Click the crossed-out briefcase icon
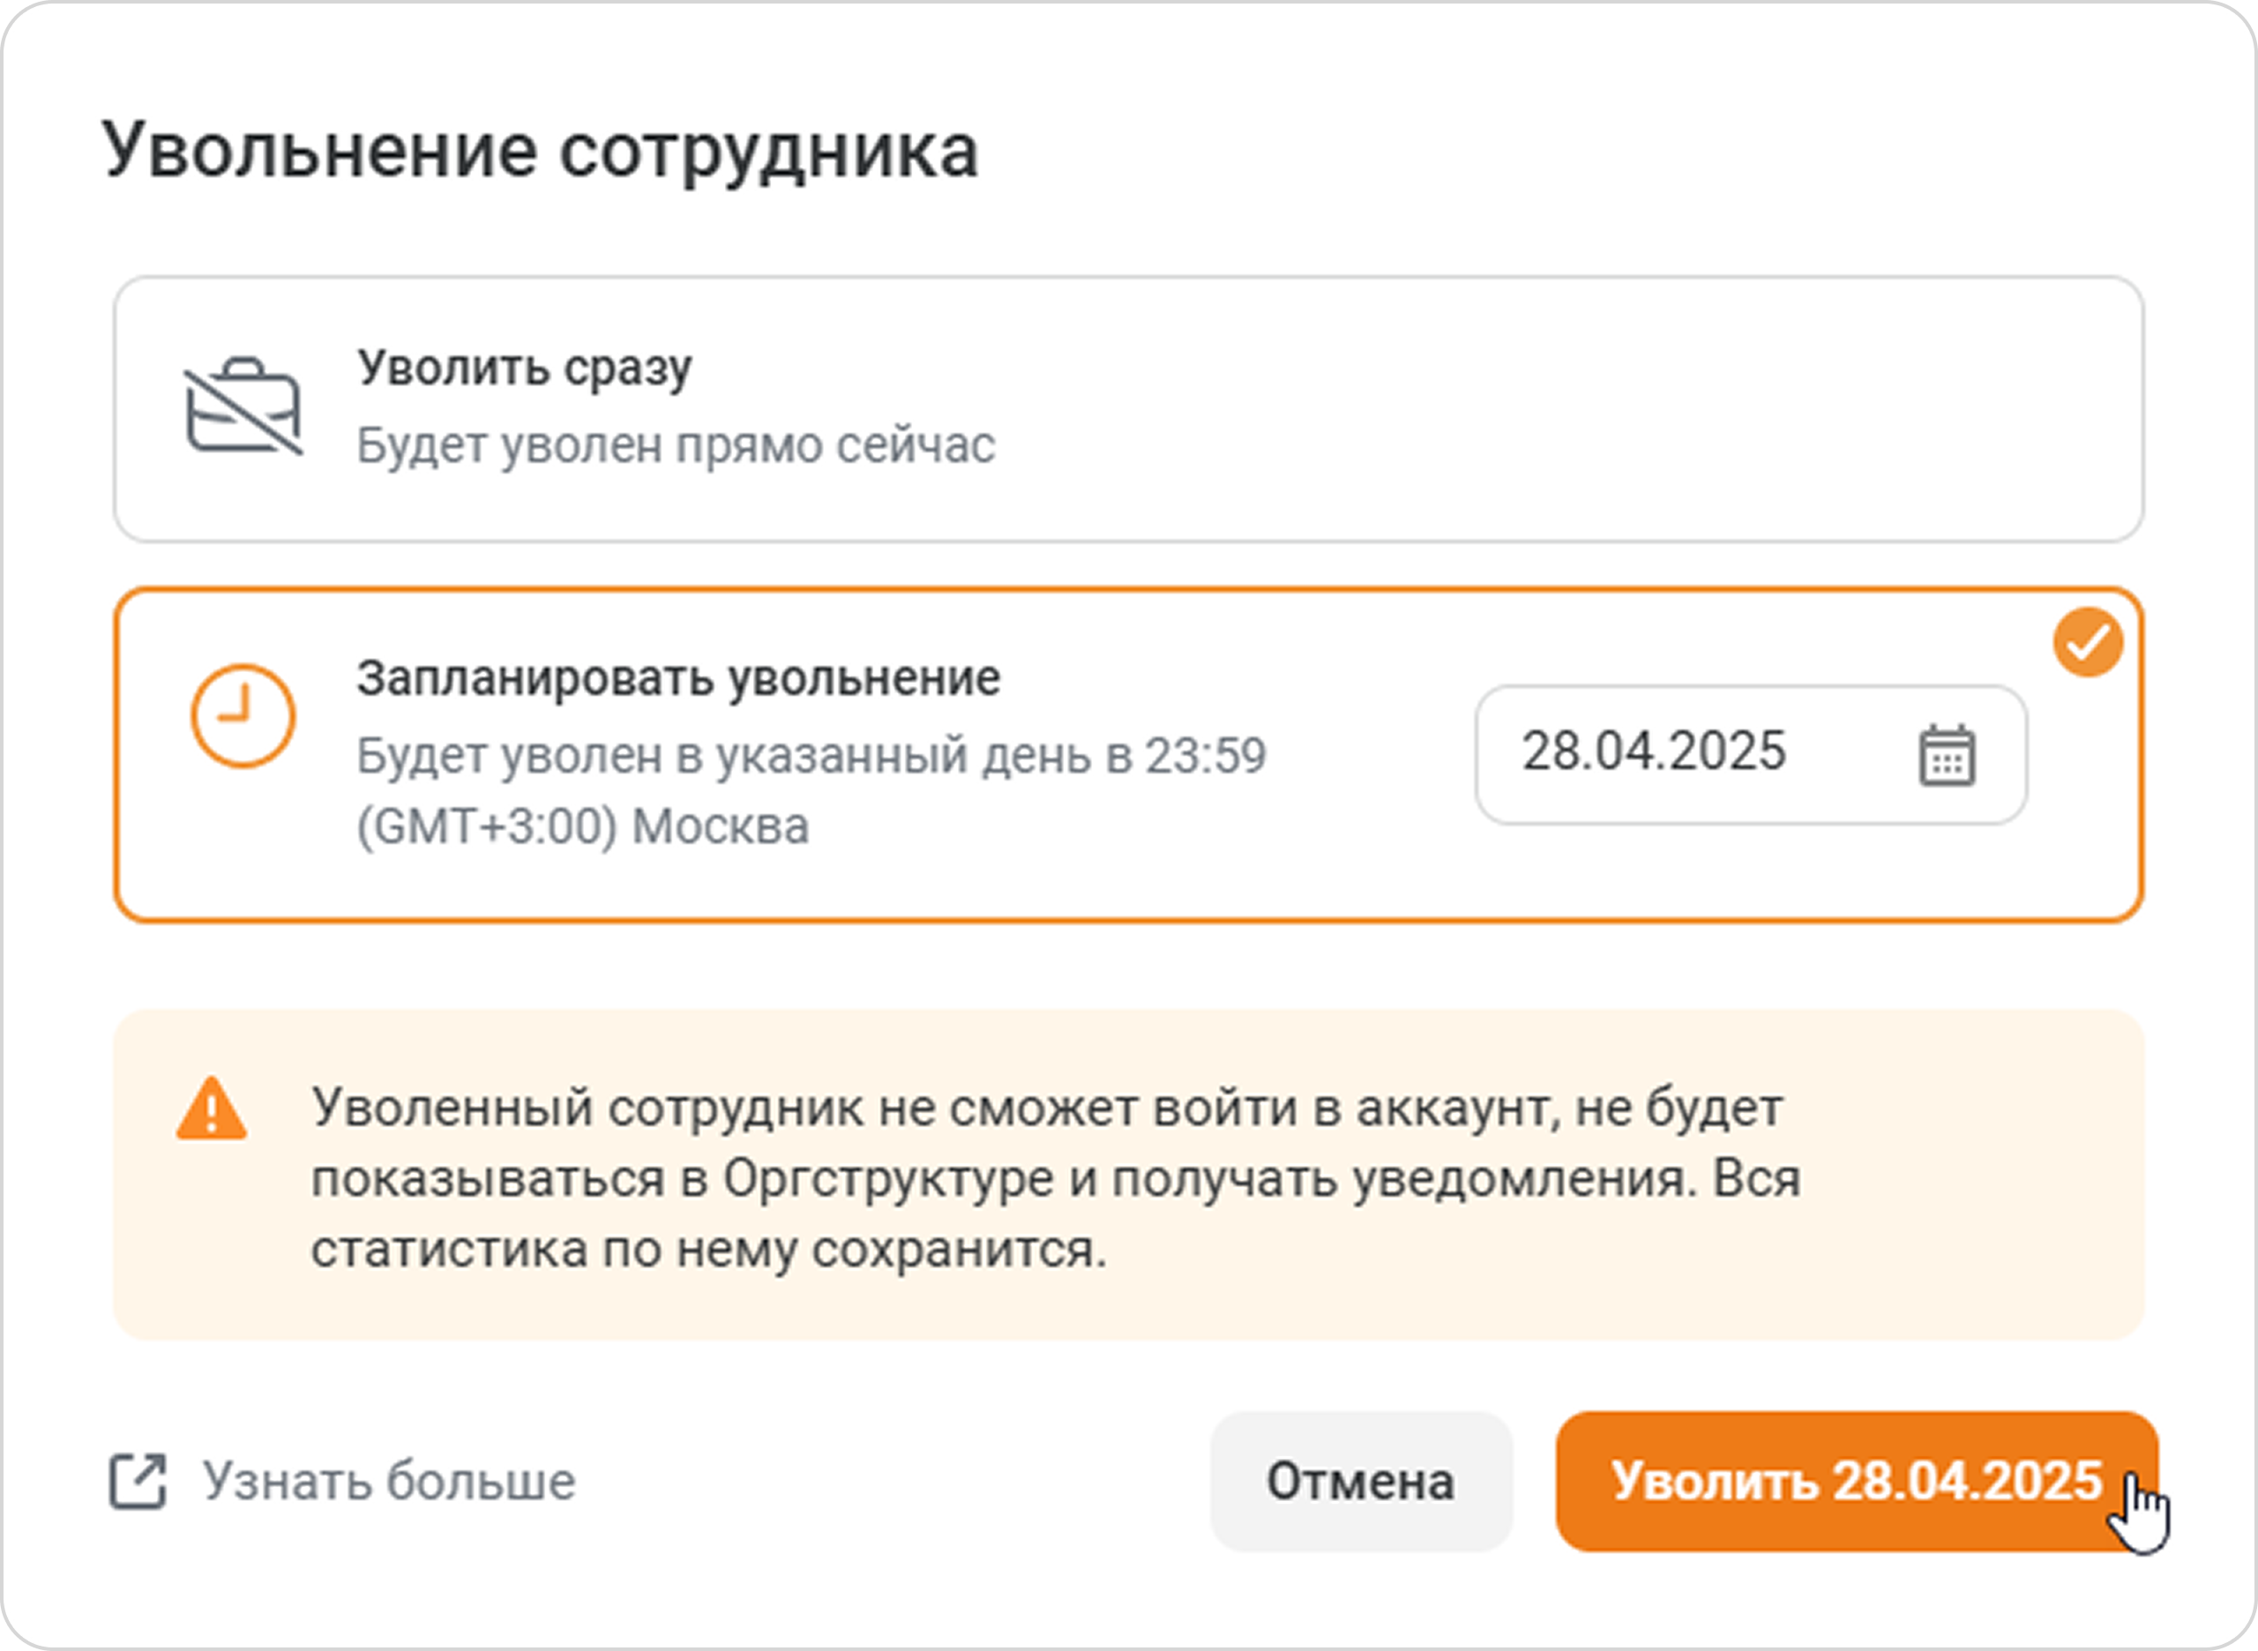The image size is (2258, 1651). pos(243,407)
